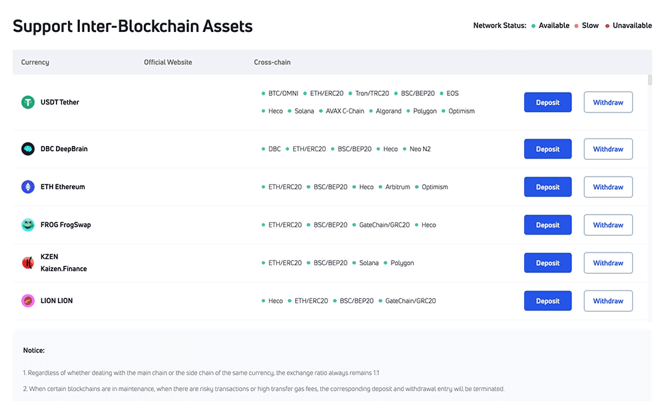This screenshot has height=401, width=666.
Task: Select Algorand chain in USDT row
Action: (385, 111)
